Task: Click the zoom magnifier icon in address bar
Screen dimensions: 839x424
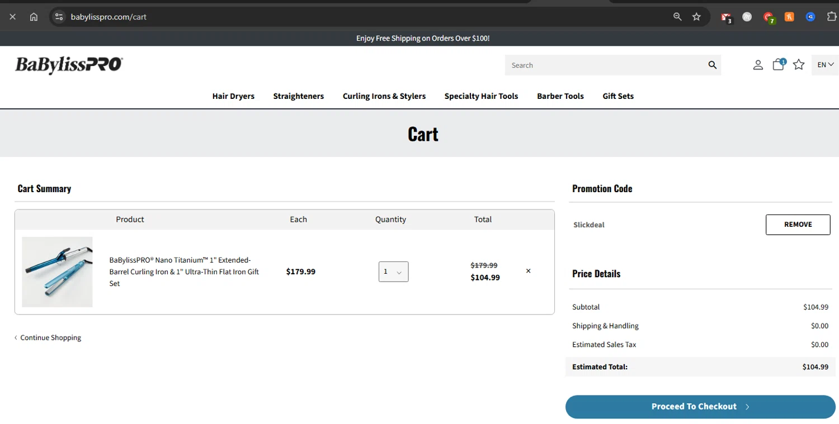Action: coord(677,17)
